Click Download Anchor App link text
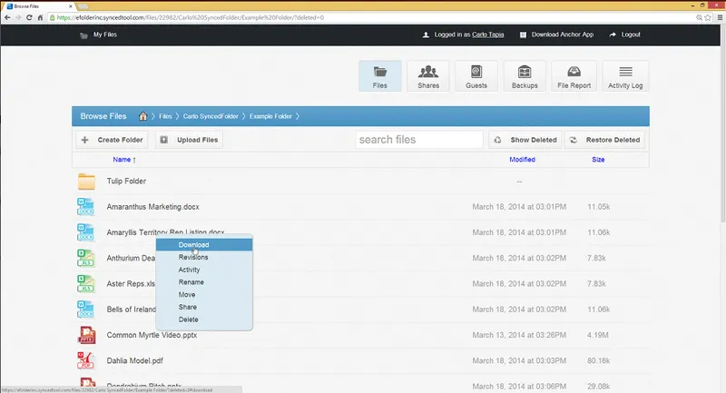This screenshot has height=393, width=726. [562, 34]
